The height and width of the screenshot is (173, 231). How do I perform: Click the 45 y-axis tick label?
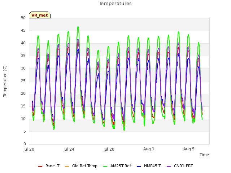[23, 30]
